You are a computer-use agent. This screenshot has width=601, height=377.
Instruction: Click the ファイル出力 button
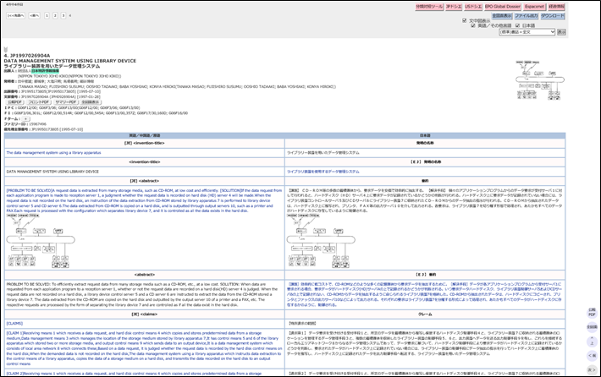click(527, 16)
